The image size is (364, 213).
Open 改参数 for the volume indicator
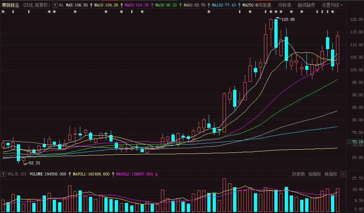[298, 174]
